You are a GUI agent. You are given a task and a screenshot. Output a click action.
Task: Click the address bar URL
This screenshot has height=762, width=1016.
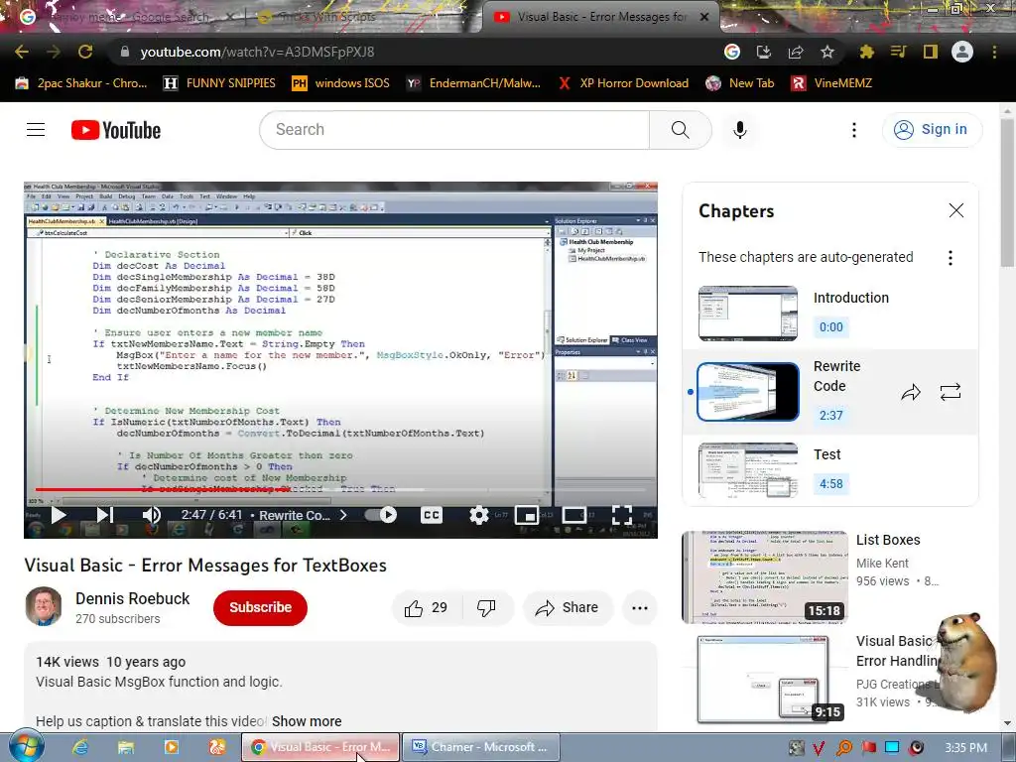(257, 52)
